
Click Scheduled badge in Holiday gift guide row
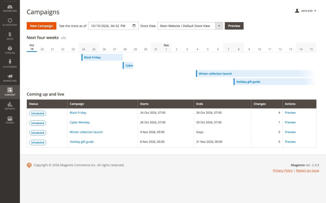point(38,142)
